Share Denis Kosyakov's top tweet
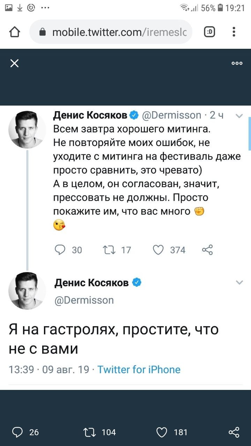The image size is (251, 446). [207, 250]
